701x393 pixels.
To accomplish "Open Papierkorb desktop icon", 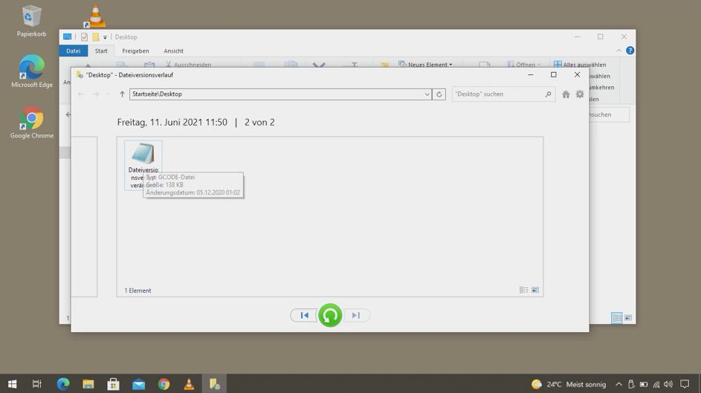I will [x=31, y=21].
